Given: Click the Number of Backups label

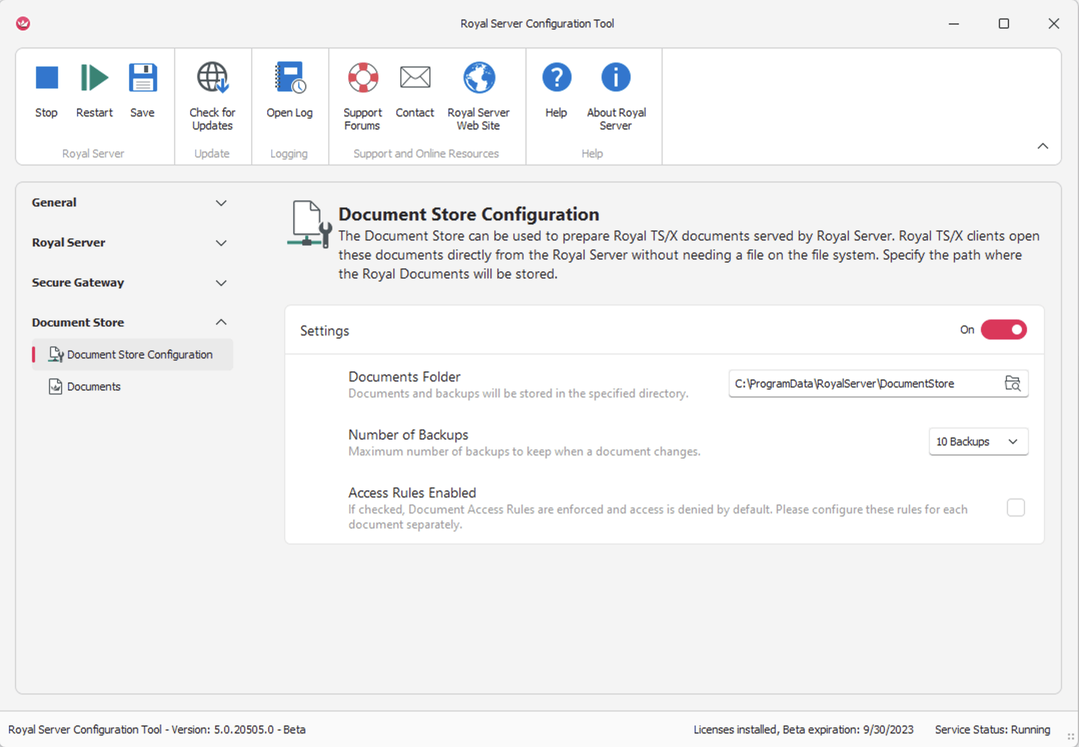Looking at the screenshot, I should pyautogui.click(x=408, y=434).
